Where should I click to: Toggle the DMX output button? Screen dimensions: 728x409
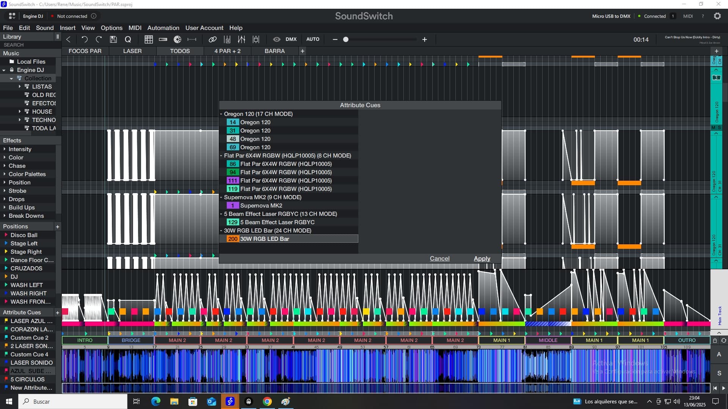click(291, 39)
